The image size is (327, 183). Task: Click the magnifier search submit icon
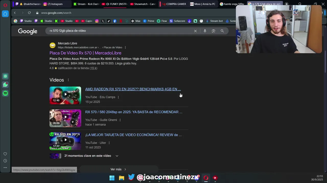222,31
